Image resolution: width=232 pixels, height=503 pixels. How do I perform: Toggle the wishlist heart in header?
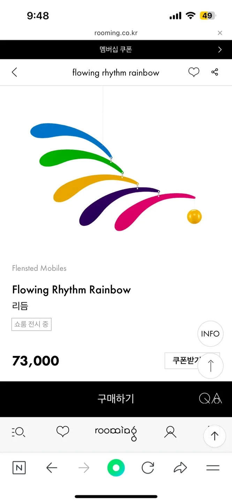[194, 72]
